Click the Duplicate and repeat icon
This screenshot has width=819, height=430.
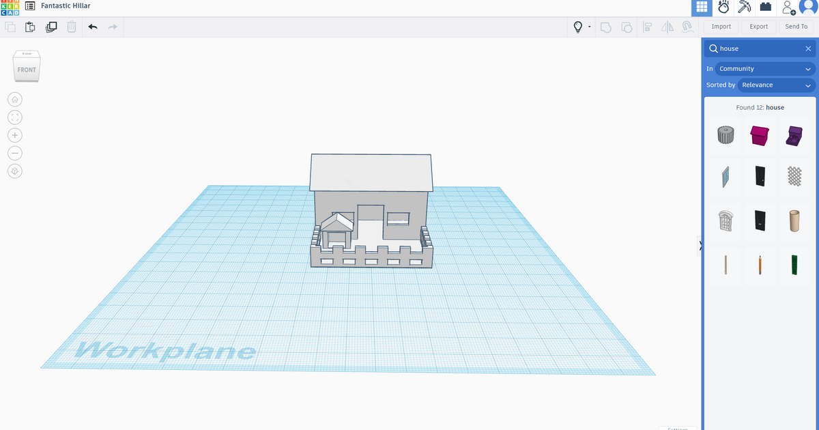click(x=51, y=27)
